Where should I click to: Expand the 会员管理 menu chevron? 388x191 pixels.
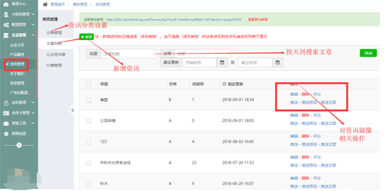click(33, 103)
